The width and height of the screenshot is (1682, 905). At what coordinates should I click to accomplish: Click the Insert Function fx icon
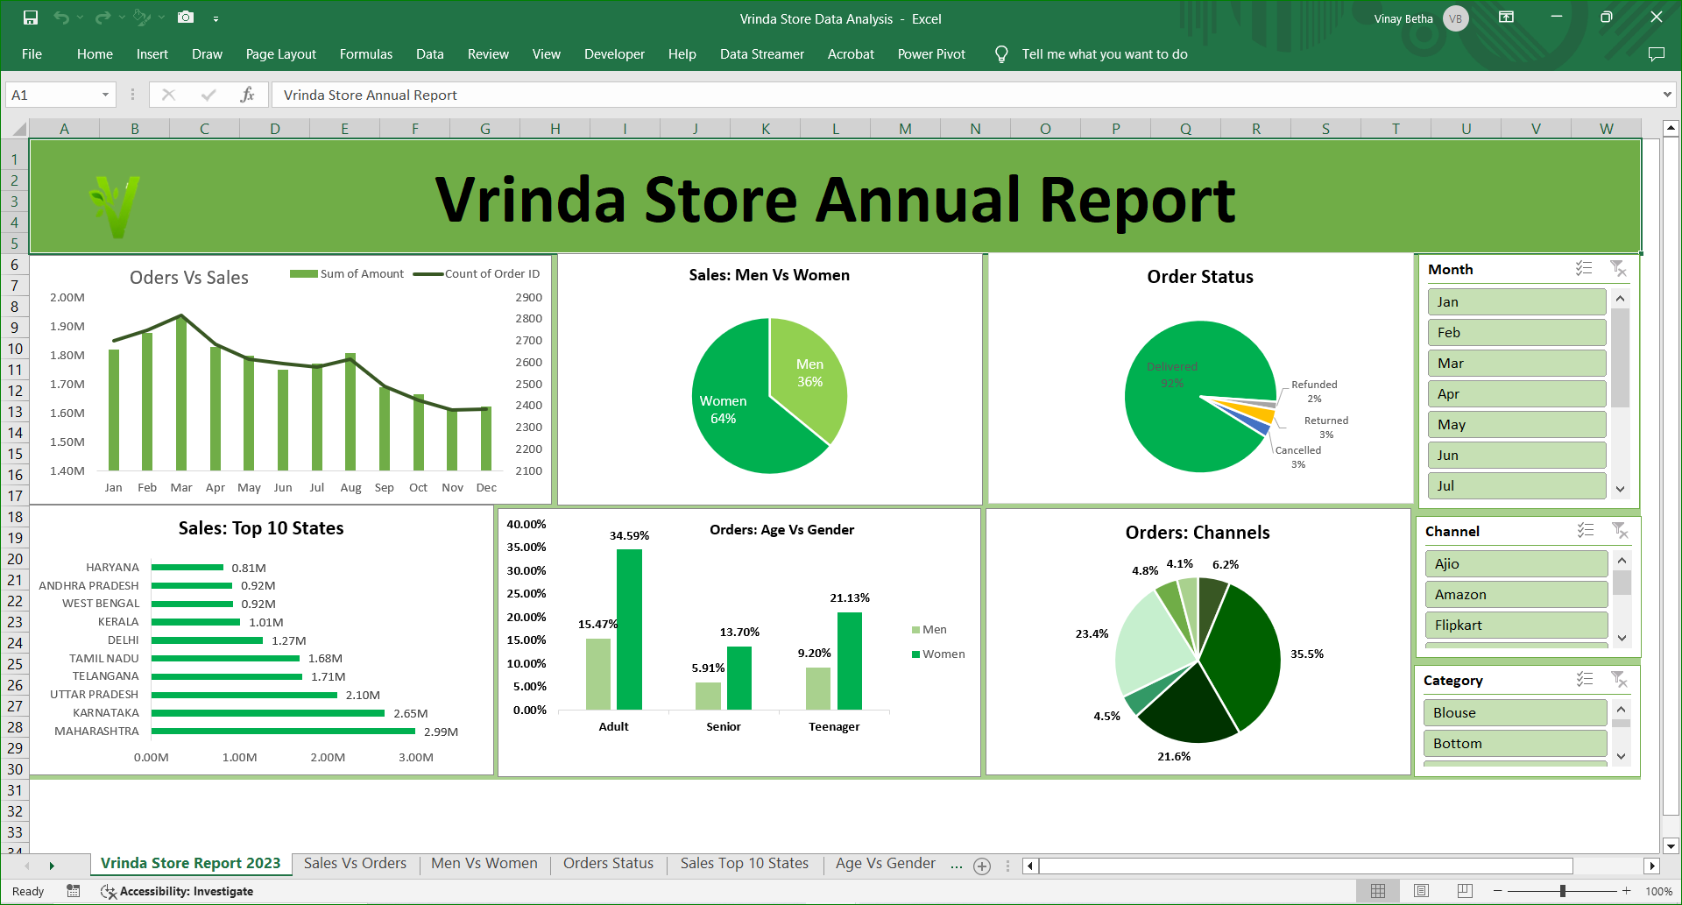coord(247,95)
